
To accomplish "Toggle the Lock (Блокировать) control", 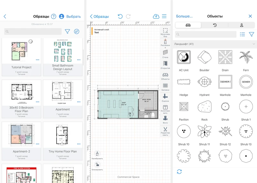I will (98, 165).
